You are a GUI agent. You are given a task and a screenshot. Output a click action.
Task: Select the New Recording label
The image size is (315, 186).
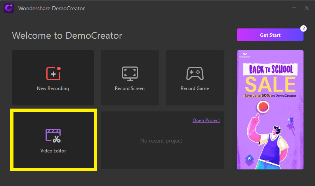click(x=53, y=88)
